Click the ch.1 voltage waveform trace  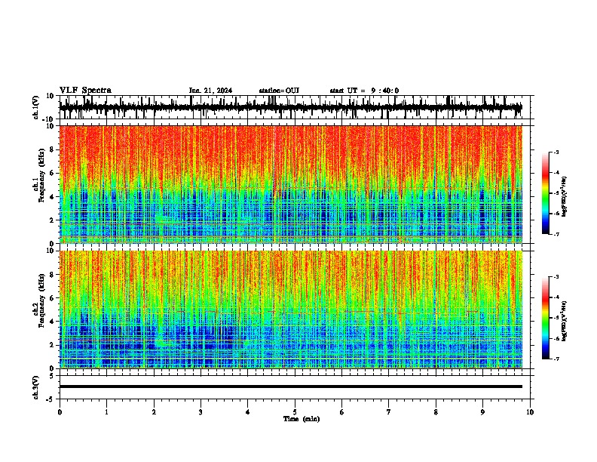pyautogui.click(x=290, y=108)
